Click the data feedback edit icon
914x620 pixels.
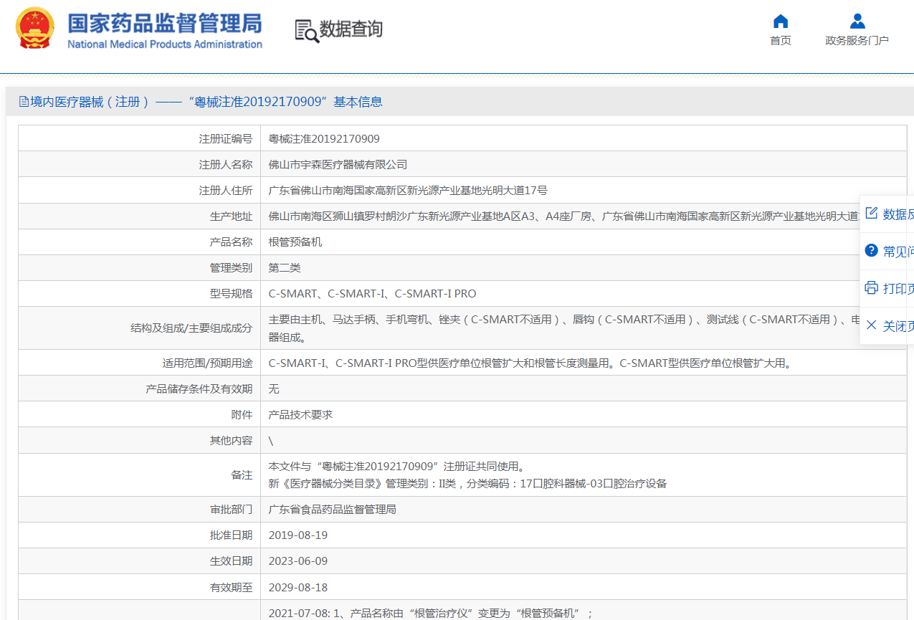[x=871, y=213]
